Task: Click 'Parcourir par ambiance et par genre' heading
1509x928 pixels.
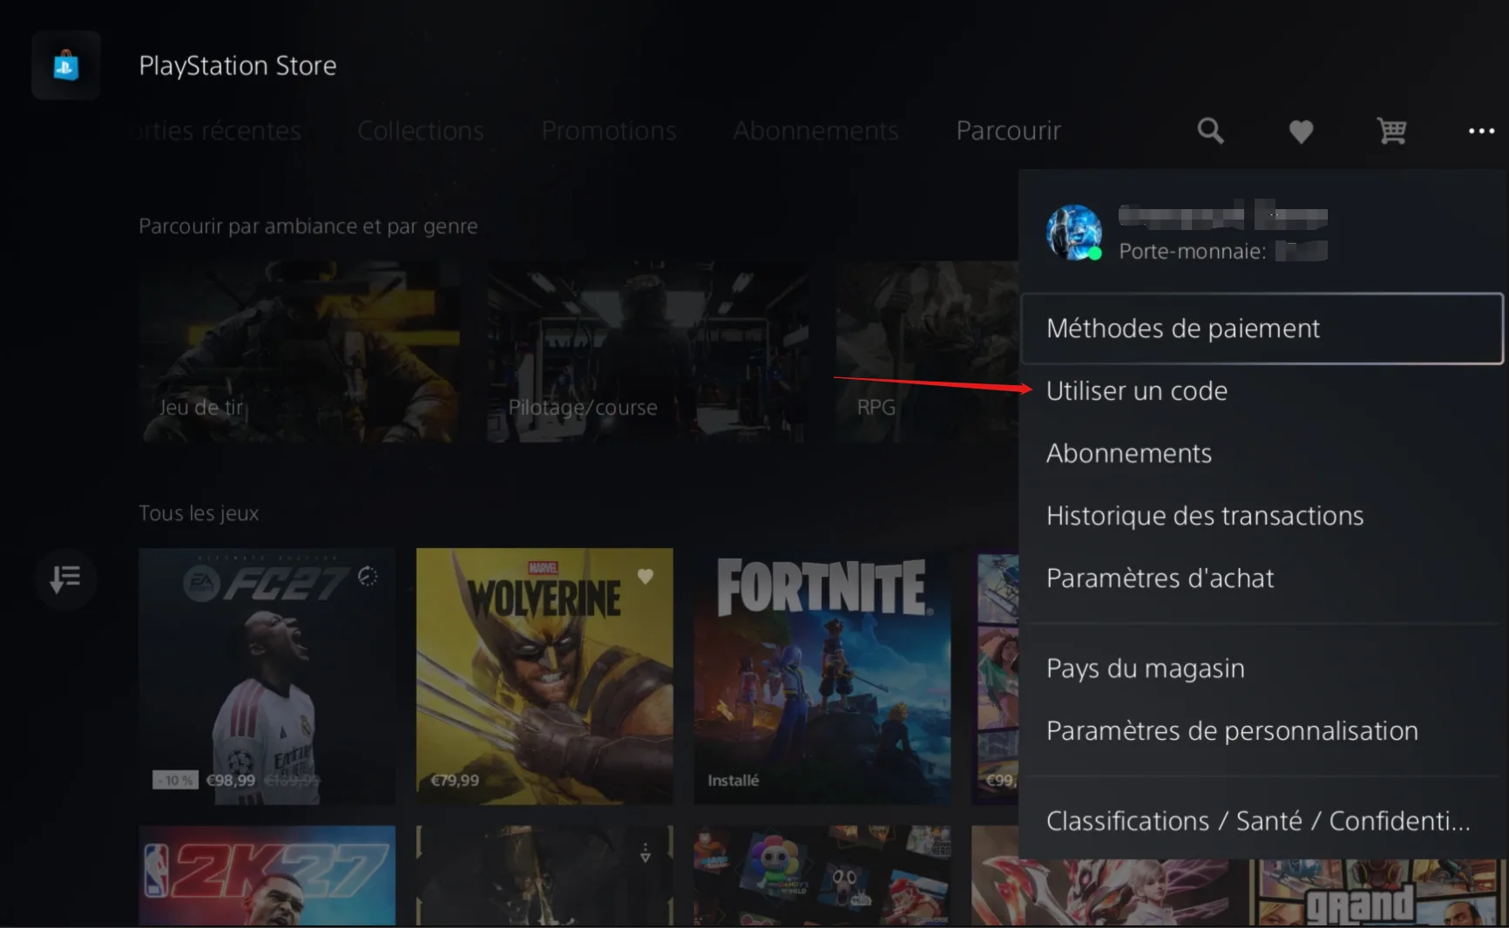Action: click(308, 227)
